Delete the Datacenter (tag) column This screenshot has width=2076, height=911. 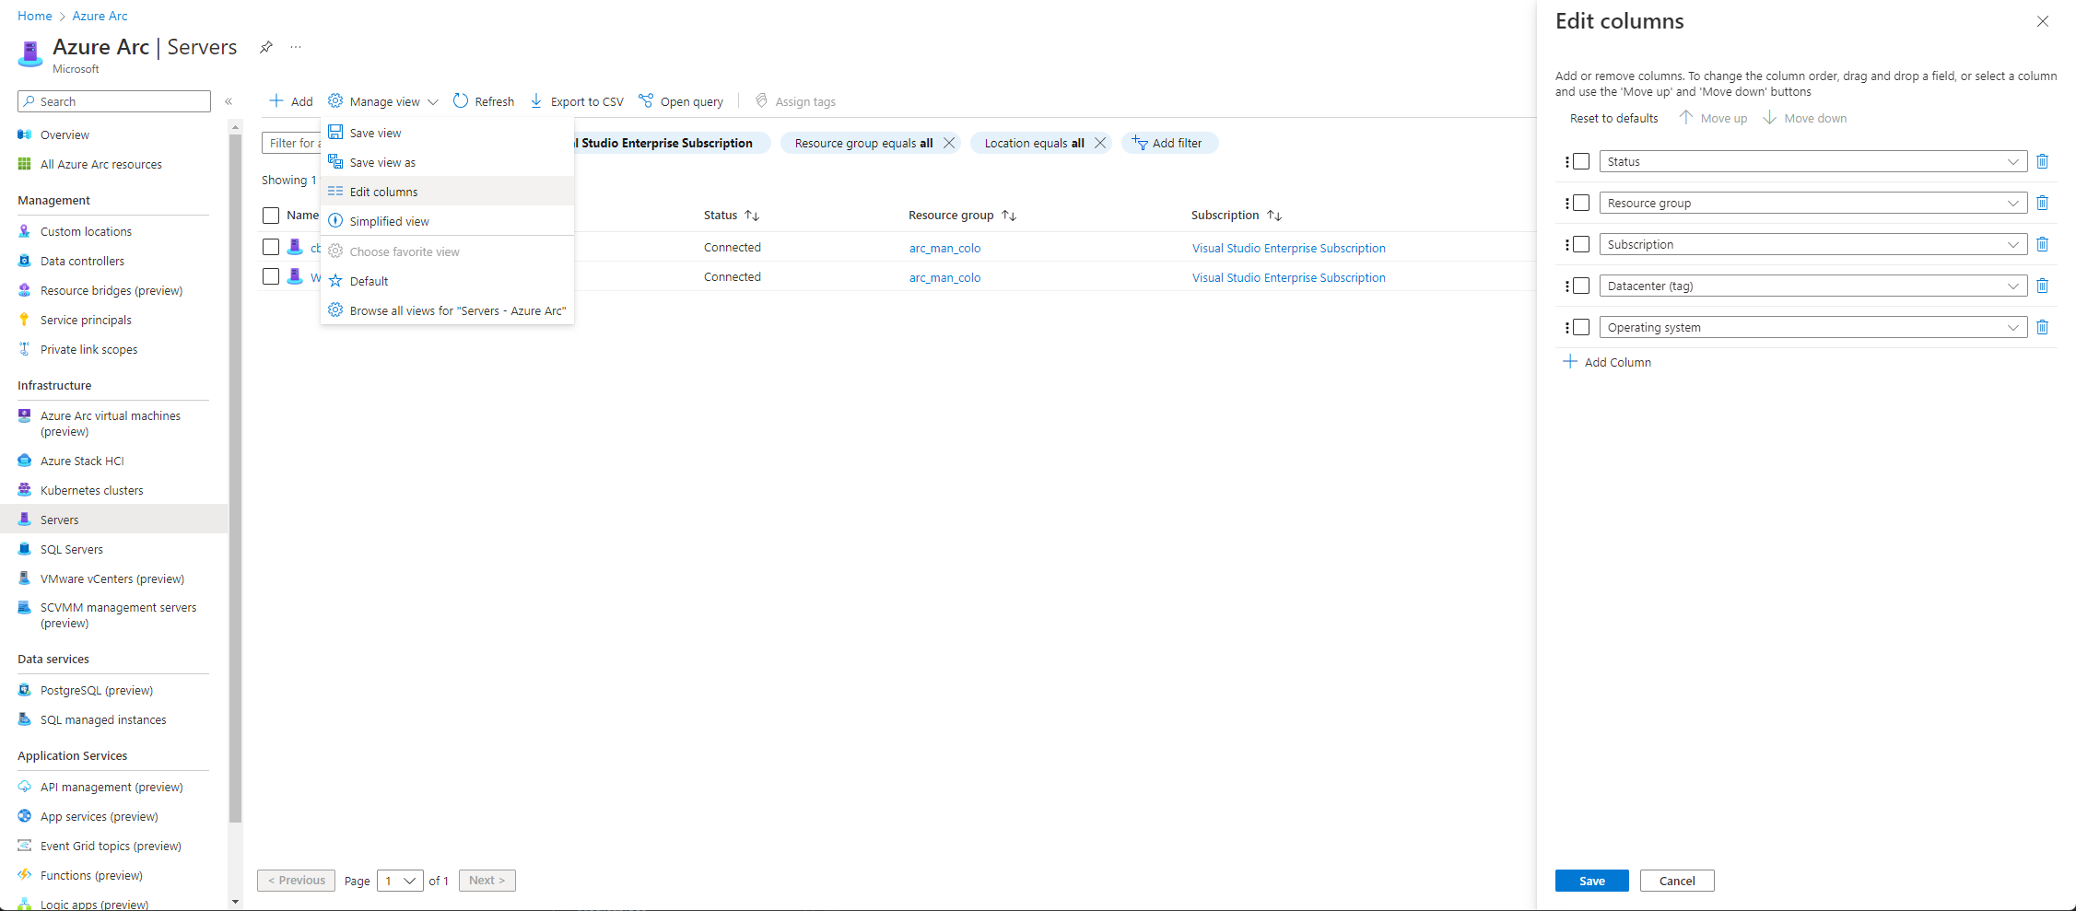click(2042, 286)
